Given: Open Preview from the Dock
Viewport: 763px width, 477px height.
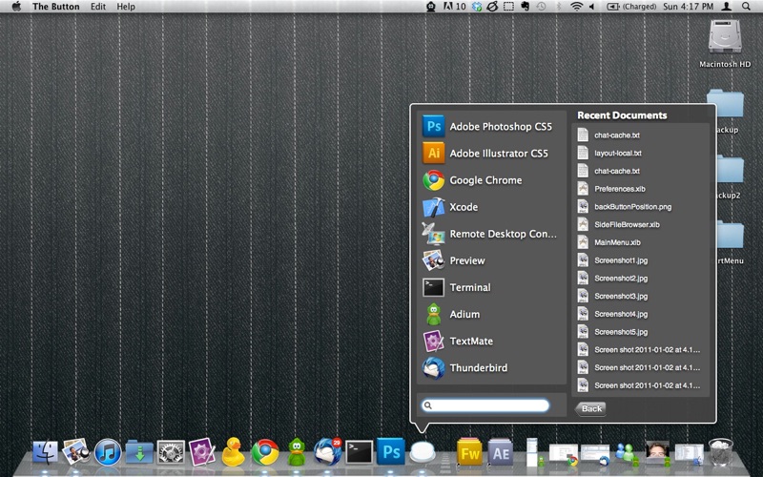Looking at the screenshot, I should click(x=76, y=452).
